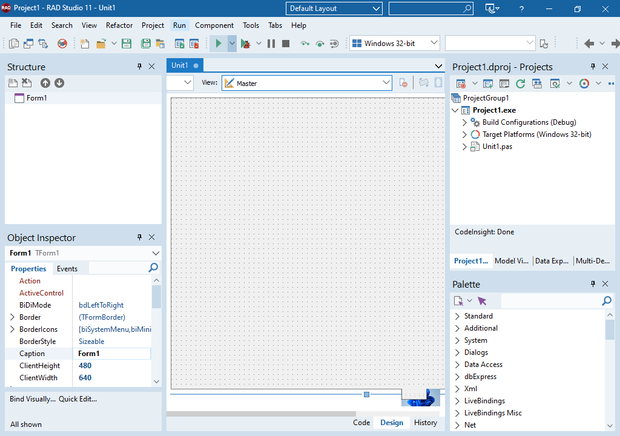Expand the Standard palette category

pos(458,316)
